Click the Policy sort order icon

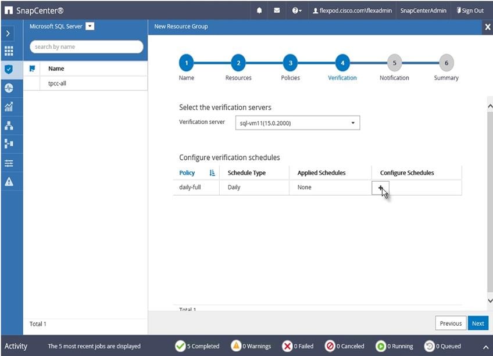click(x=212, y=173)
